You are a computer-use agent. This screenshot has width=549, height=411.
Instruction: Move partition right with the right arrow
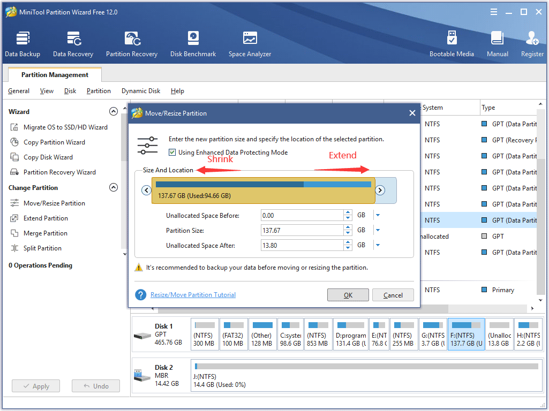click(x=380, y=191)
